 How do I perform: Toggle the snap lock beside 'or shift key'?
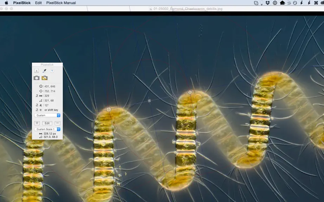[37, 110]
